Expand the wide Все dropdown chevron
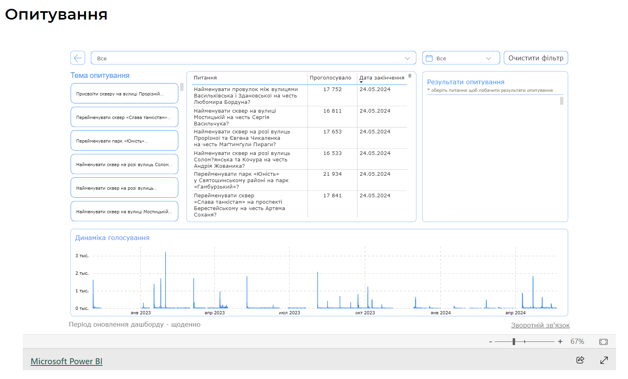This screenshot has width=628, height=379. (407, 58)
